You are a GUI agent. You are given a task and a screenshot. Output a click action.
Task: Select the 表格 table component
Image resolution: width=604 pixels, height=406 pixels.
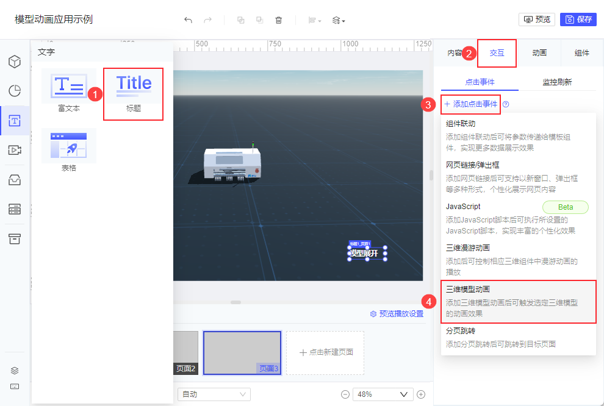(x=69, y=150)
